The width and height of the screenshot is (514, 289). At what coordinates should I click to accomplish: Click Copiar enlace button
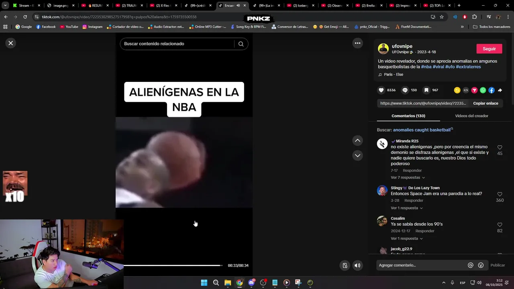click(485, 104)
